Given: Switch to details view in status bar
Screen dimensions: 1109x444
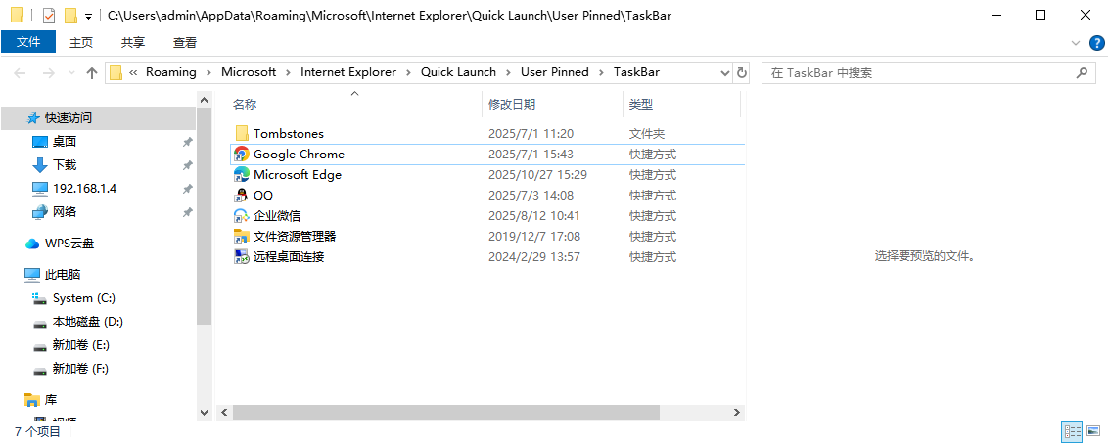Looking at the screenshot, I should 1072,431.
